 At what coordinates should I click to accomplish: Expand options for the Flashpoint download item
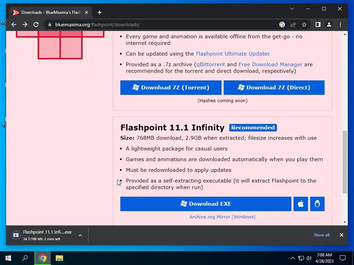tap(80, 235)
